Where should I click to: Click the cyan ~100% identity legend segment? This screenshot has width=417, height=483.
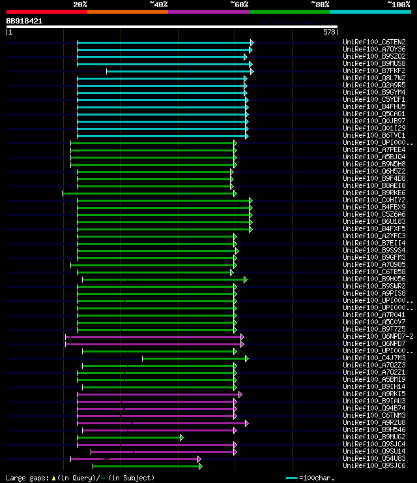coord(370,12)
